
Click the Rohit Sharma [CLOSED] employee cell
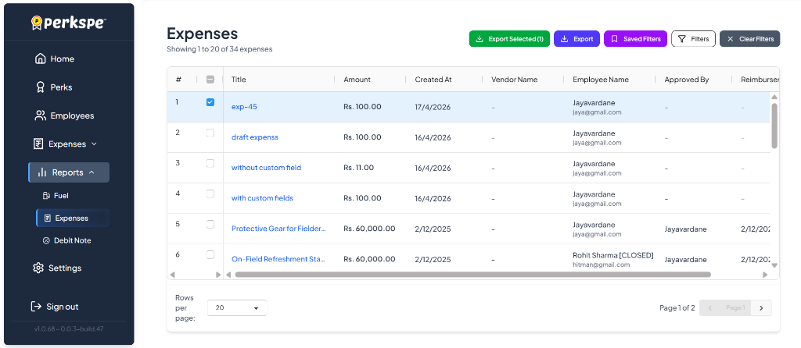[x=613, y=259]
